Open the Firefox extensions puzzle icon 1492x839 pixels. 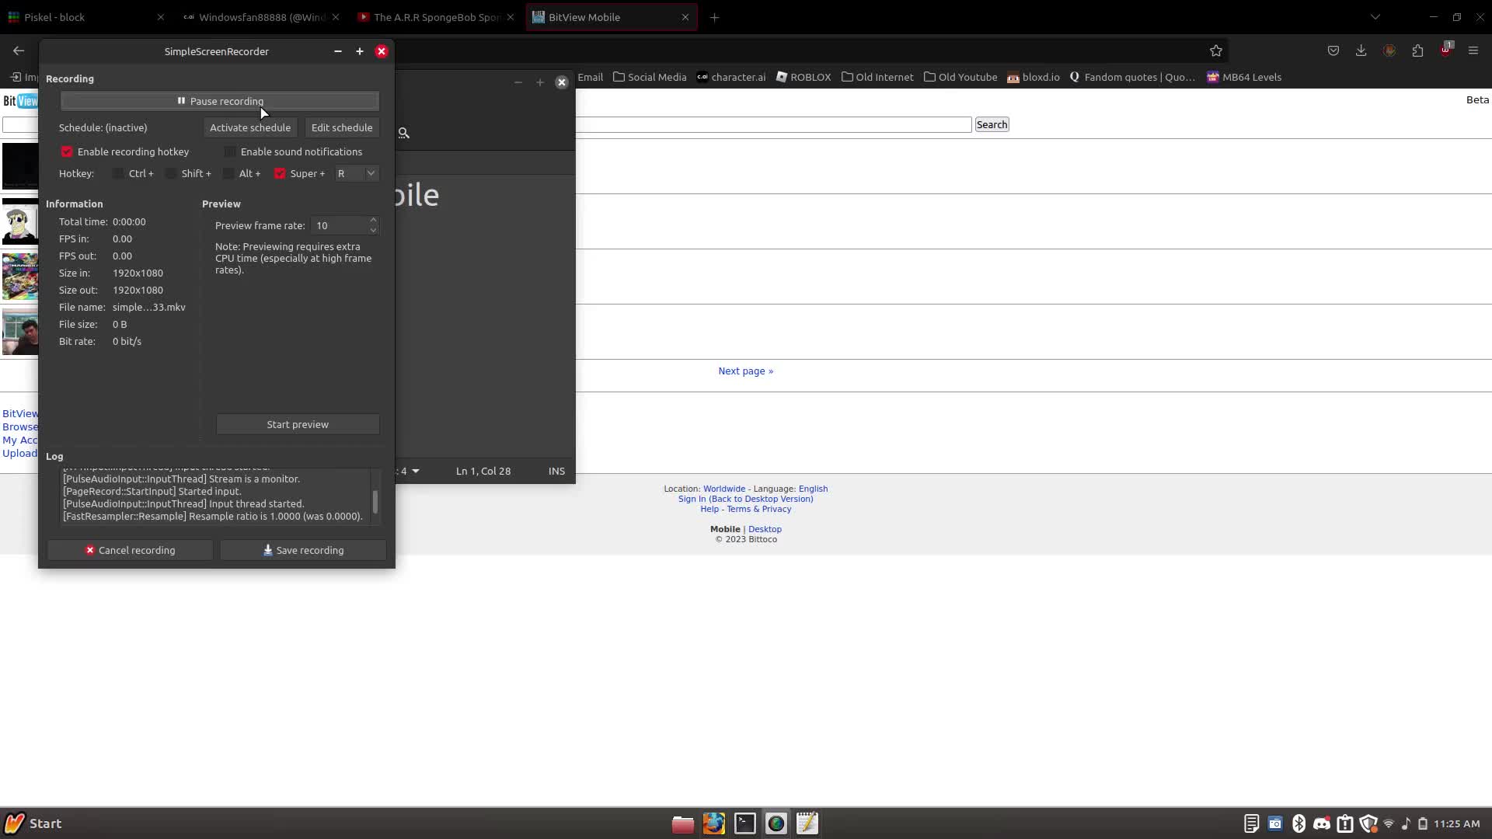tap(1417, 50)
